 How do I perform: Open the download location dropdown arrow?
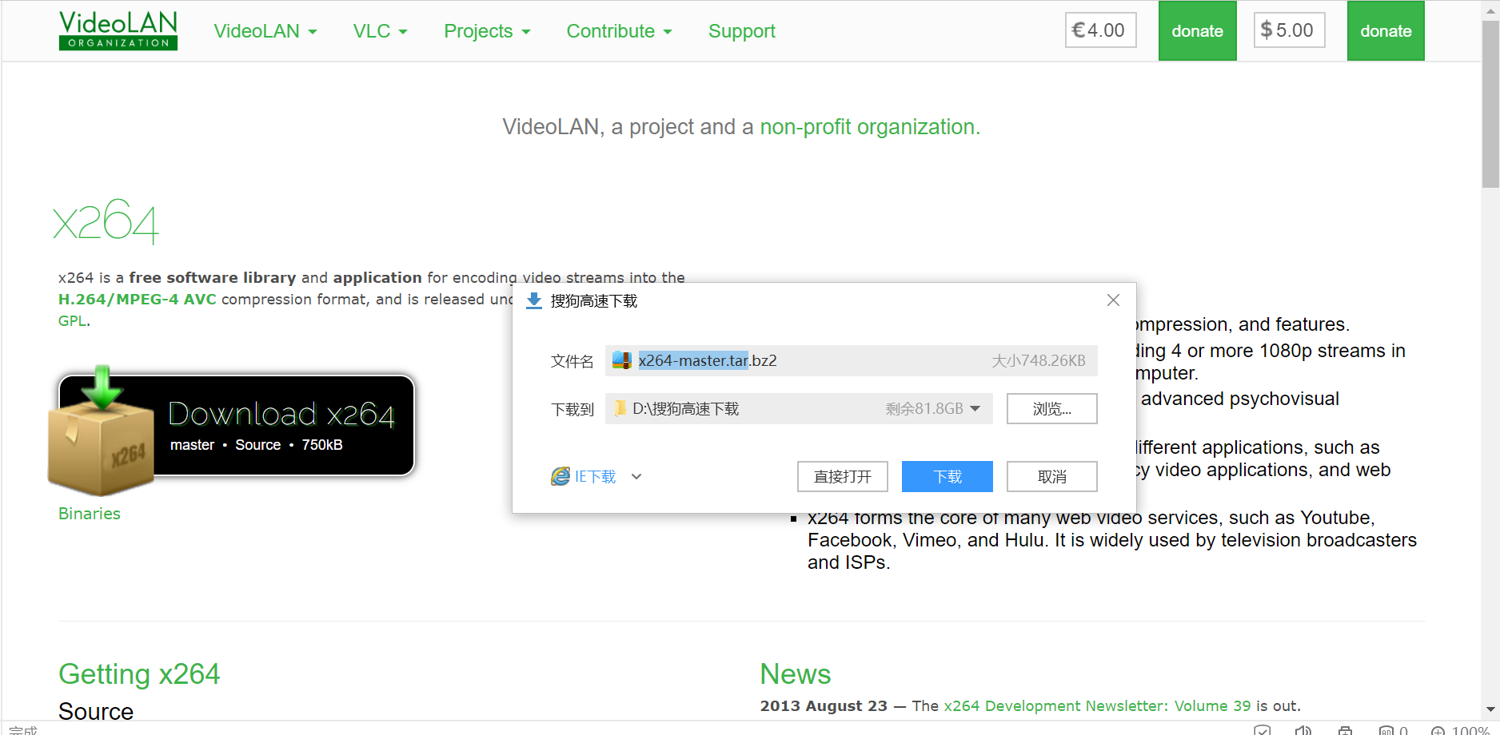tap(975, 408)
